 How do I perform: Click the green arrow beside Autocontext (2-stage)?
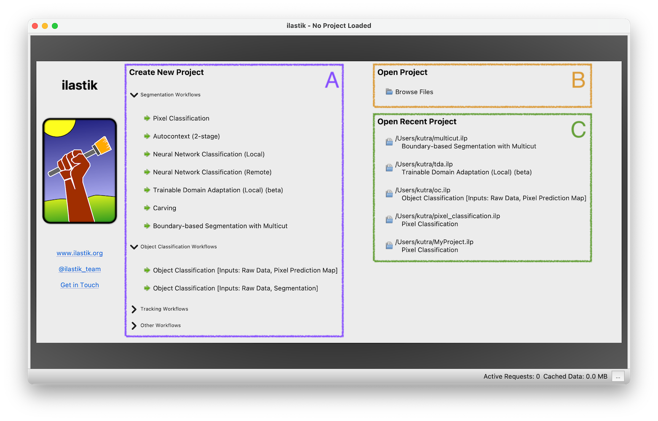tap(147, 136)
